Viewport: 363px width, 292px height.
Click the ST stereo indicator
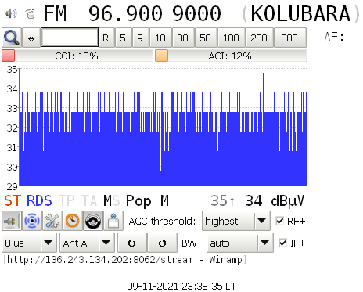click(13, 201)
